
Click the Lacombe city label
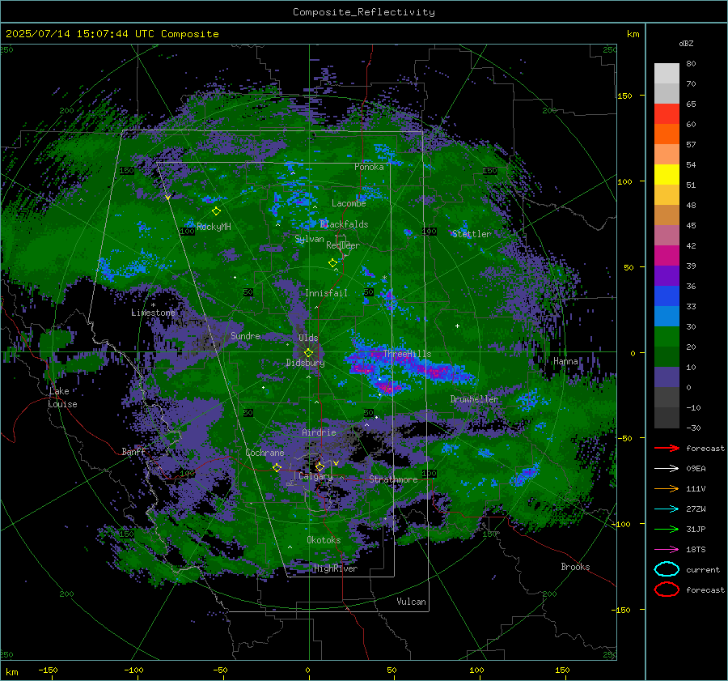tap(349, 203)
